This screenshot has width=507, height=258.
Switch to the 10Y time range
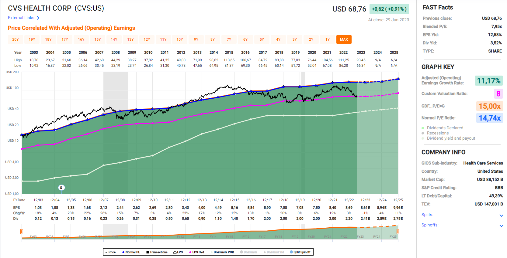point(180,39)
